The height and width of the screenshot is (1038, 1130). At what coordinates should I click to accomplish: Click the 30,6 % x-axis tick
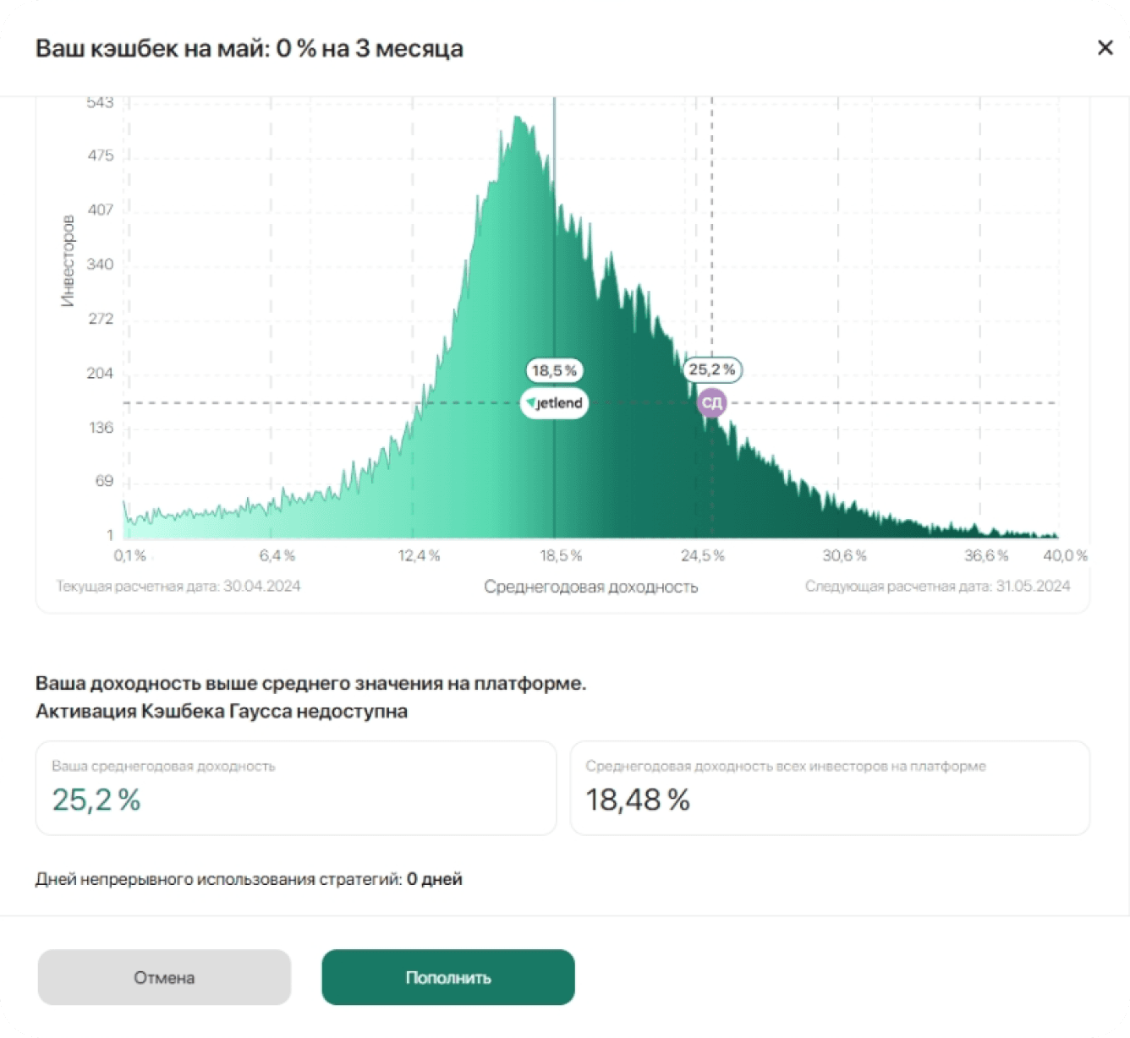[844, 555]
